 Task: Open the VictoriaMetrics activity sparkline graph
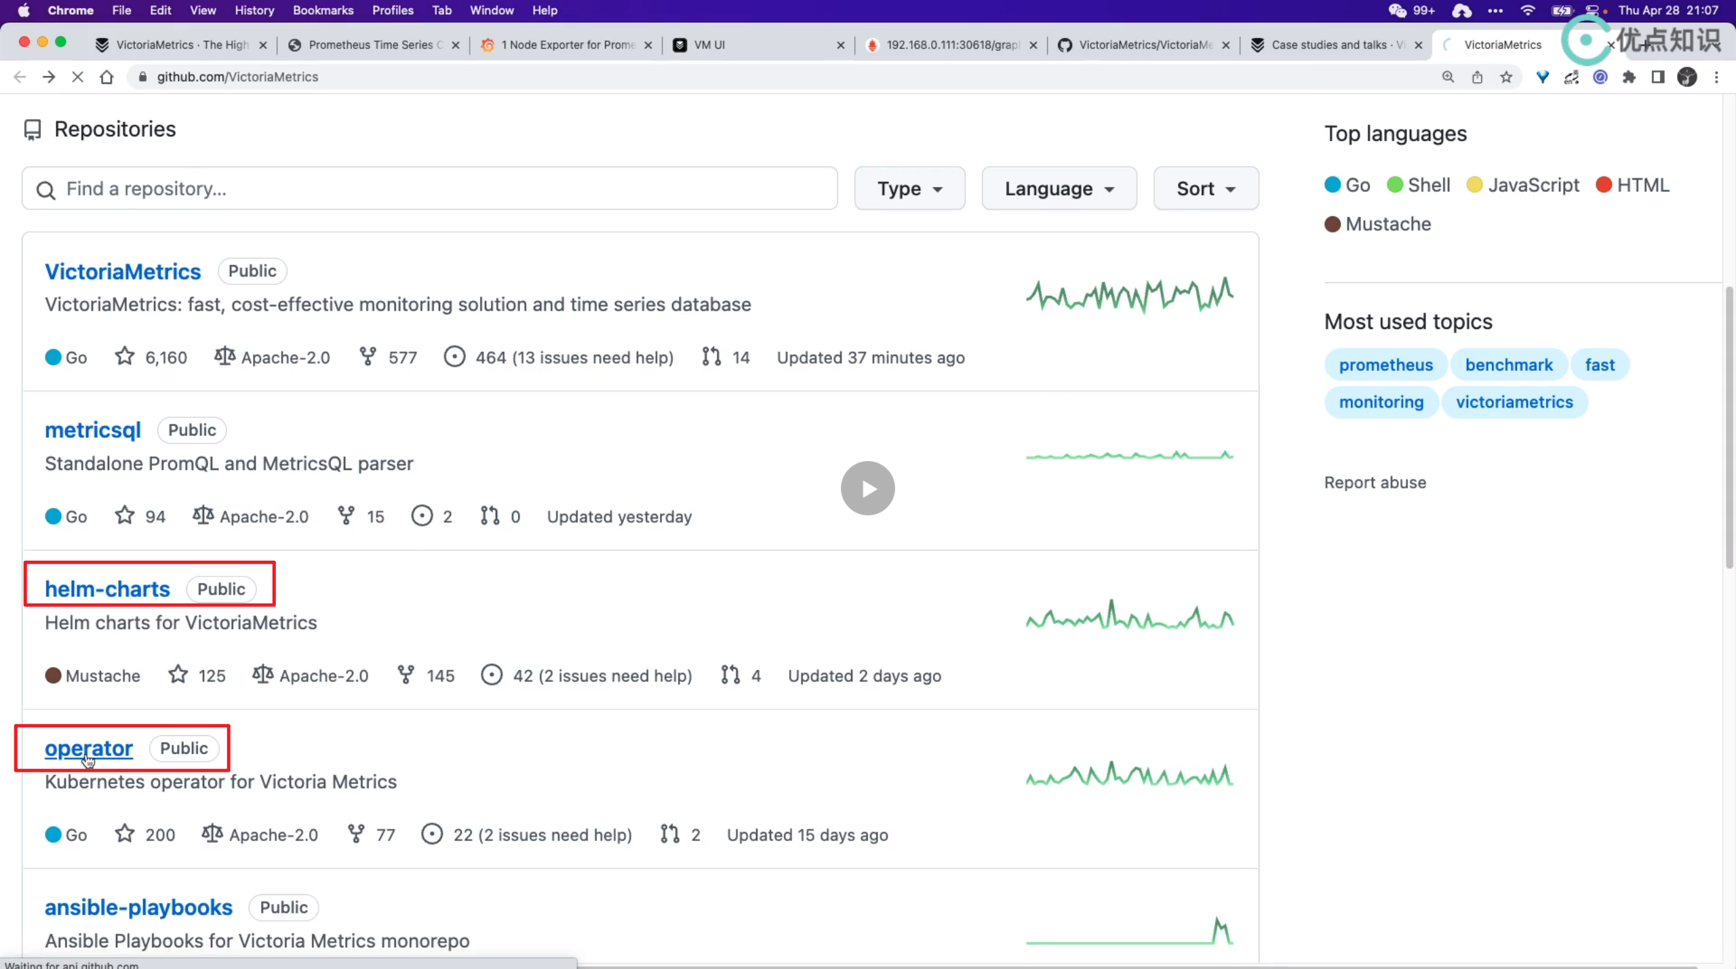(x=1129, y=295)
